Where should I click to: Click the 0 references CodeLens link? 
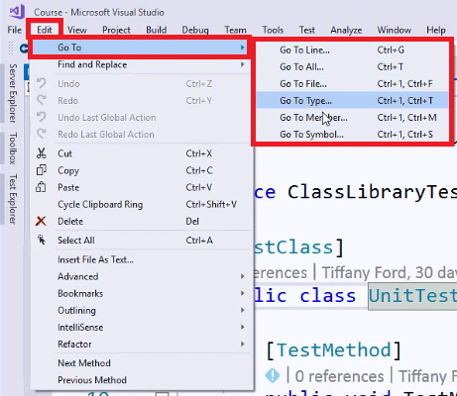[x=339, y=376]
